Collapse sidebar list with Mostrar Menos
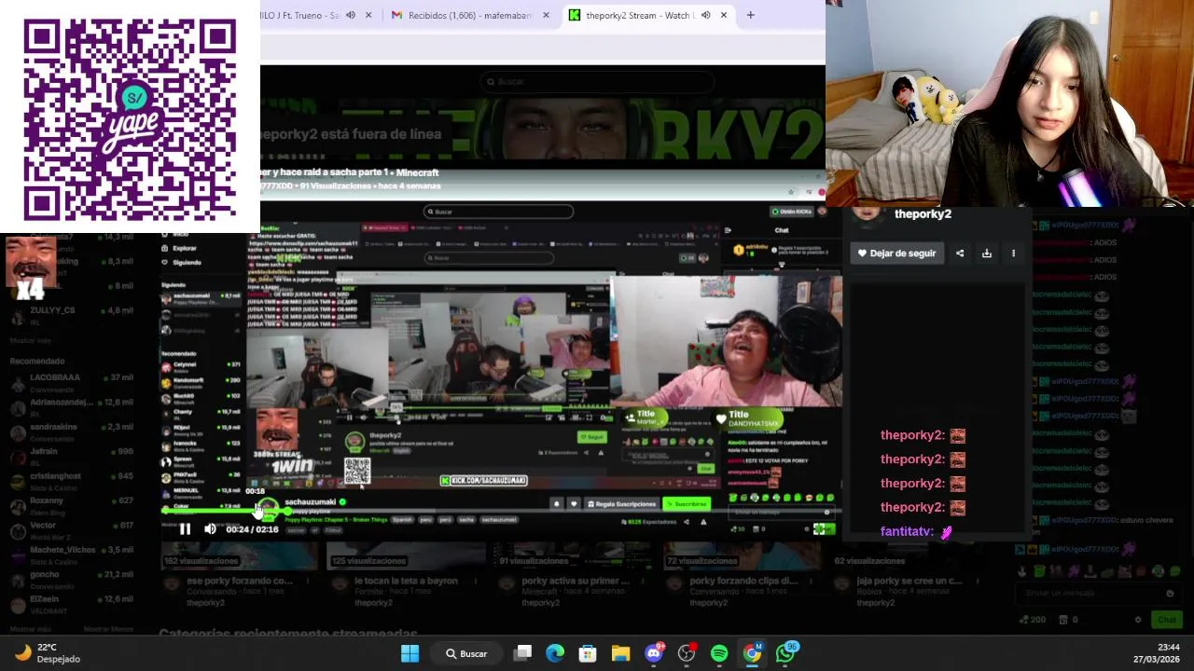 (x=108, y=629)
